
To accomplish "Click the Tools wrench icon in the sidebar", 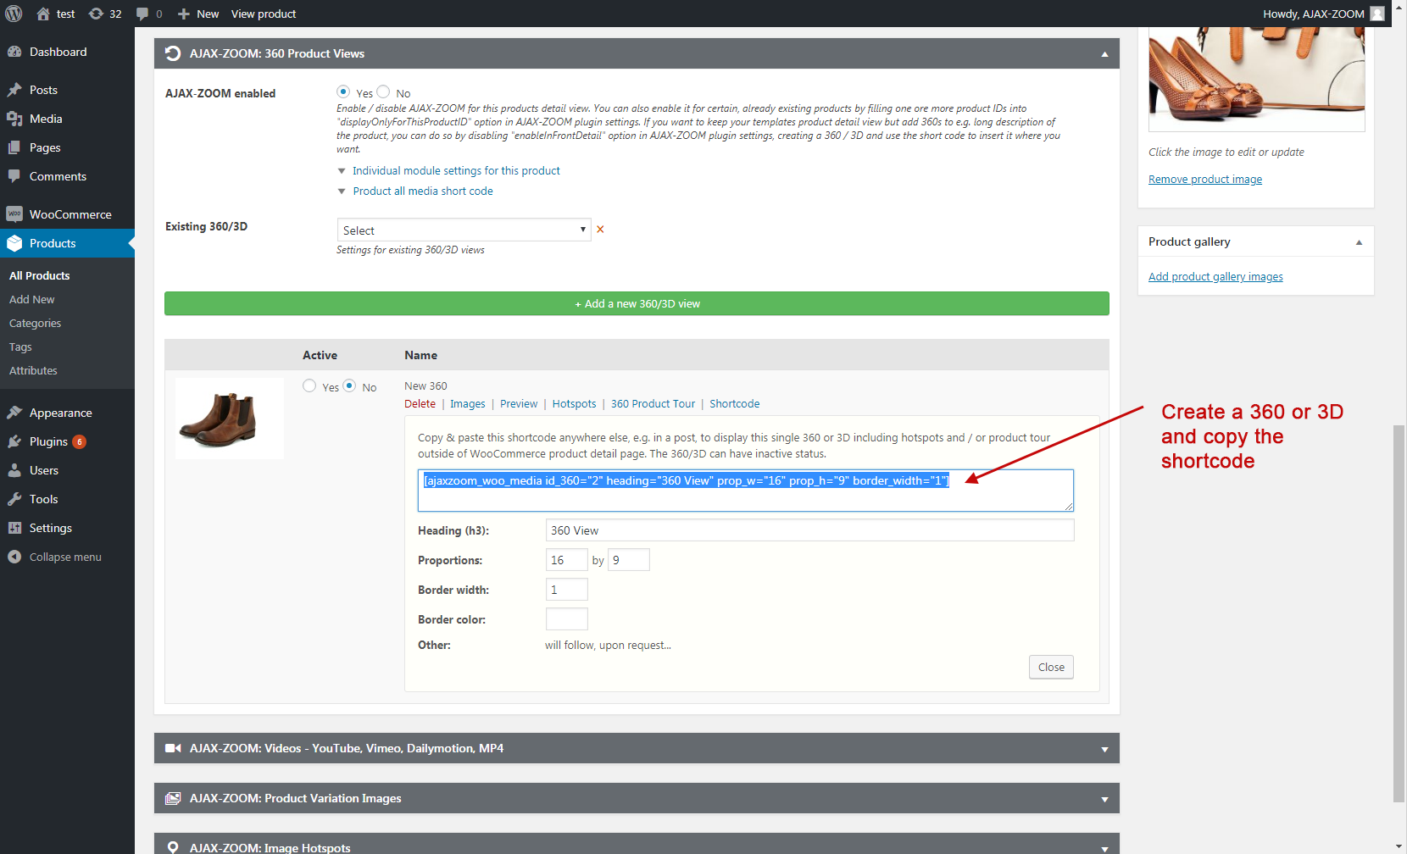I will click(x=14, y=499).
